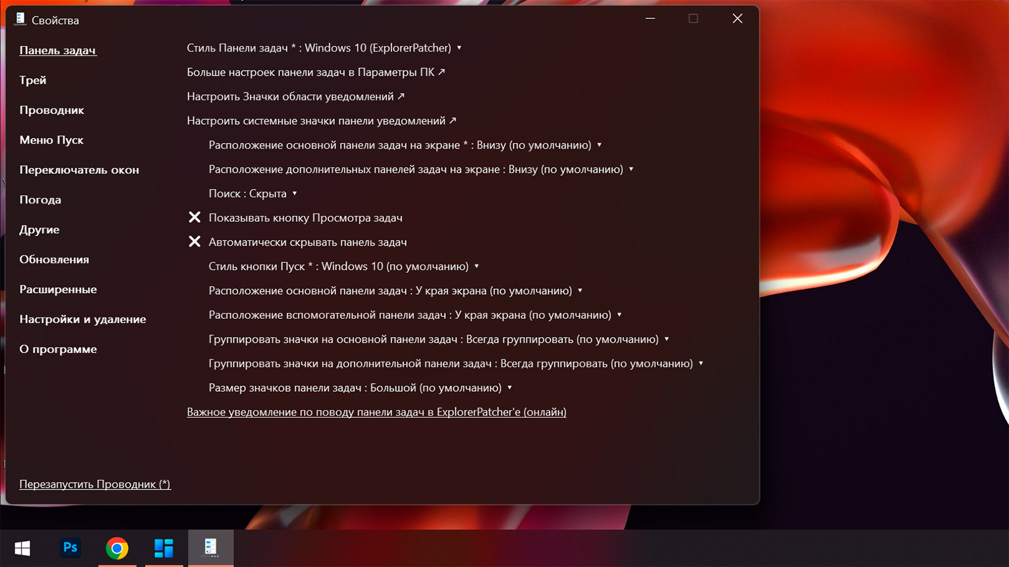
Task: Launch Photoshop from the taskbar
Action: pos(70,548)
